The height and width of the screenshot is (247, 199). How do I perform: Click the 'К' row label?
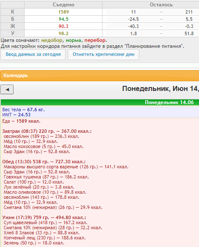click(13, 12)
